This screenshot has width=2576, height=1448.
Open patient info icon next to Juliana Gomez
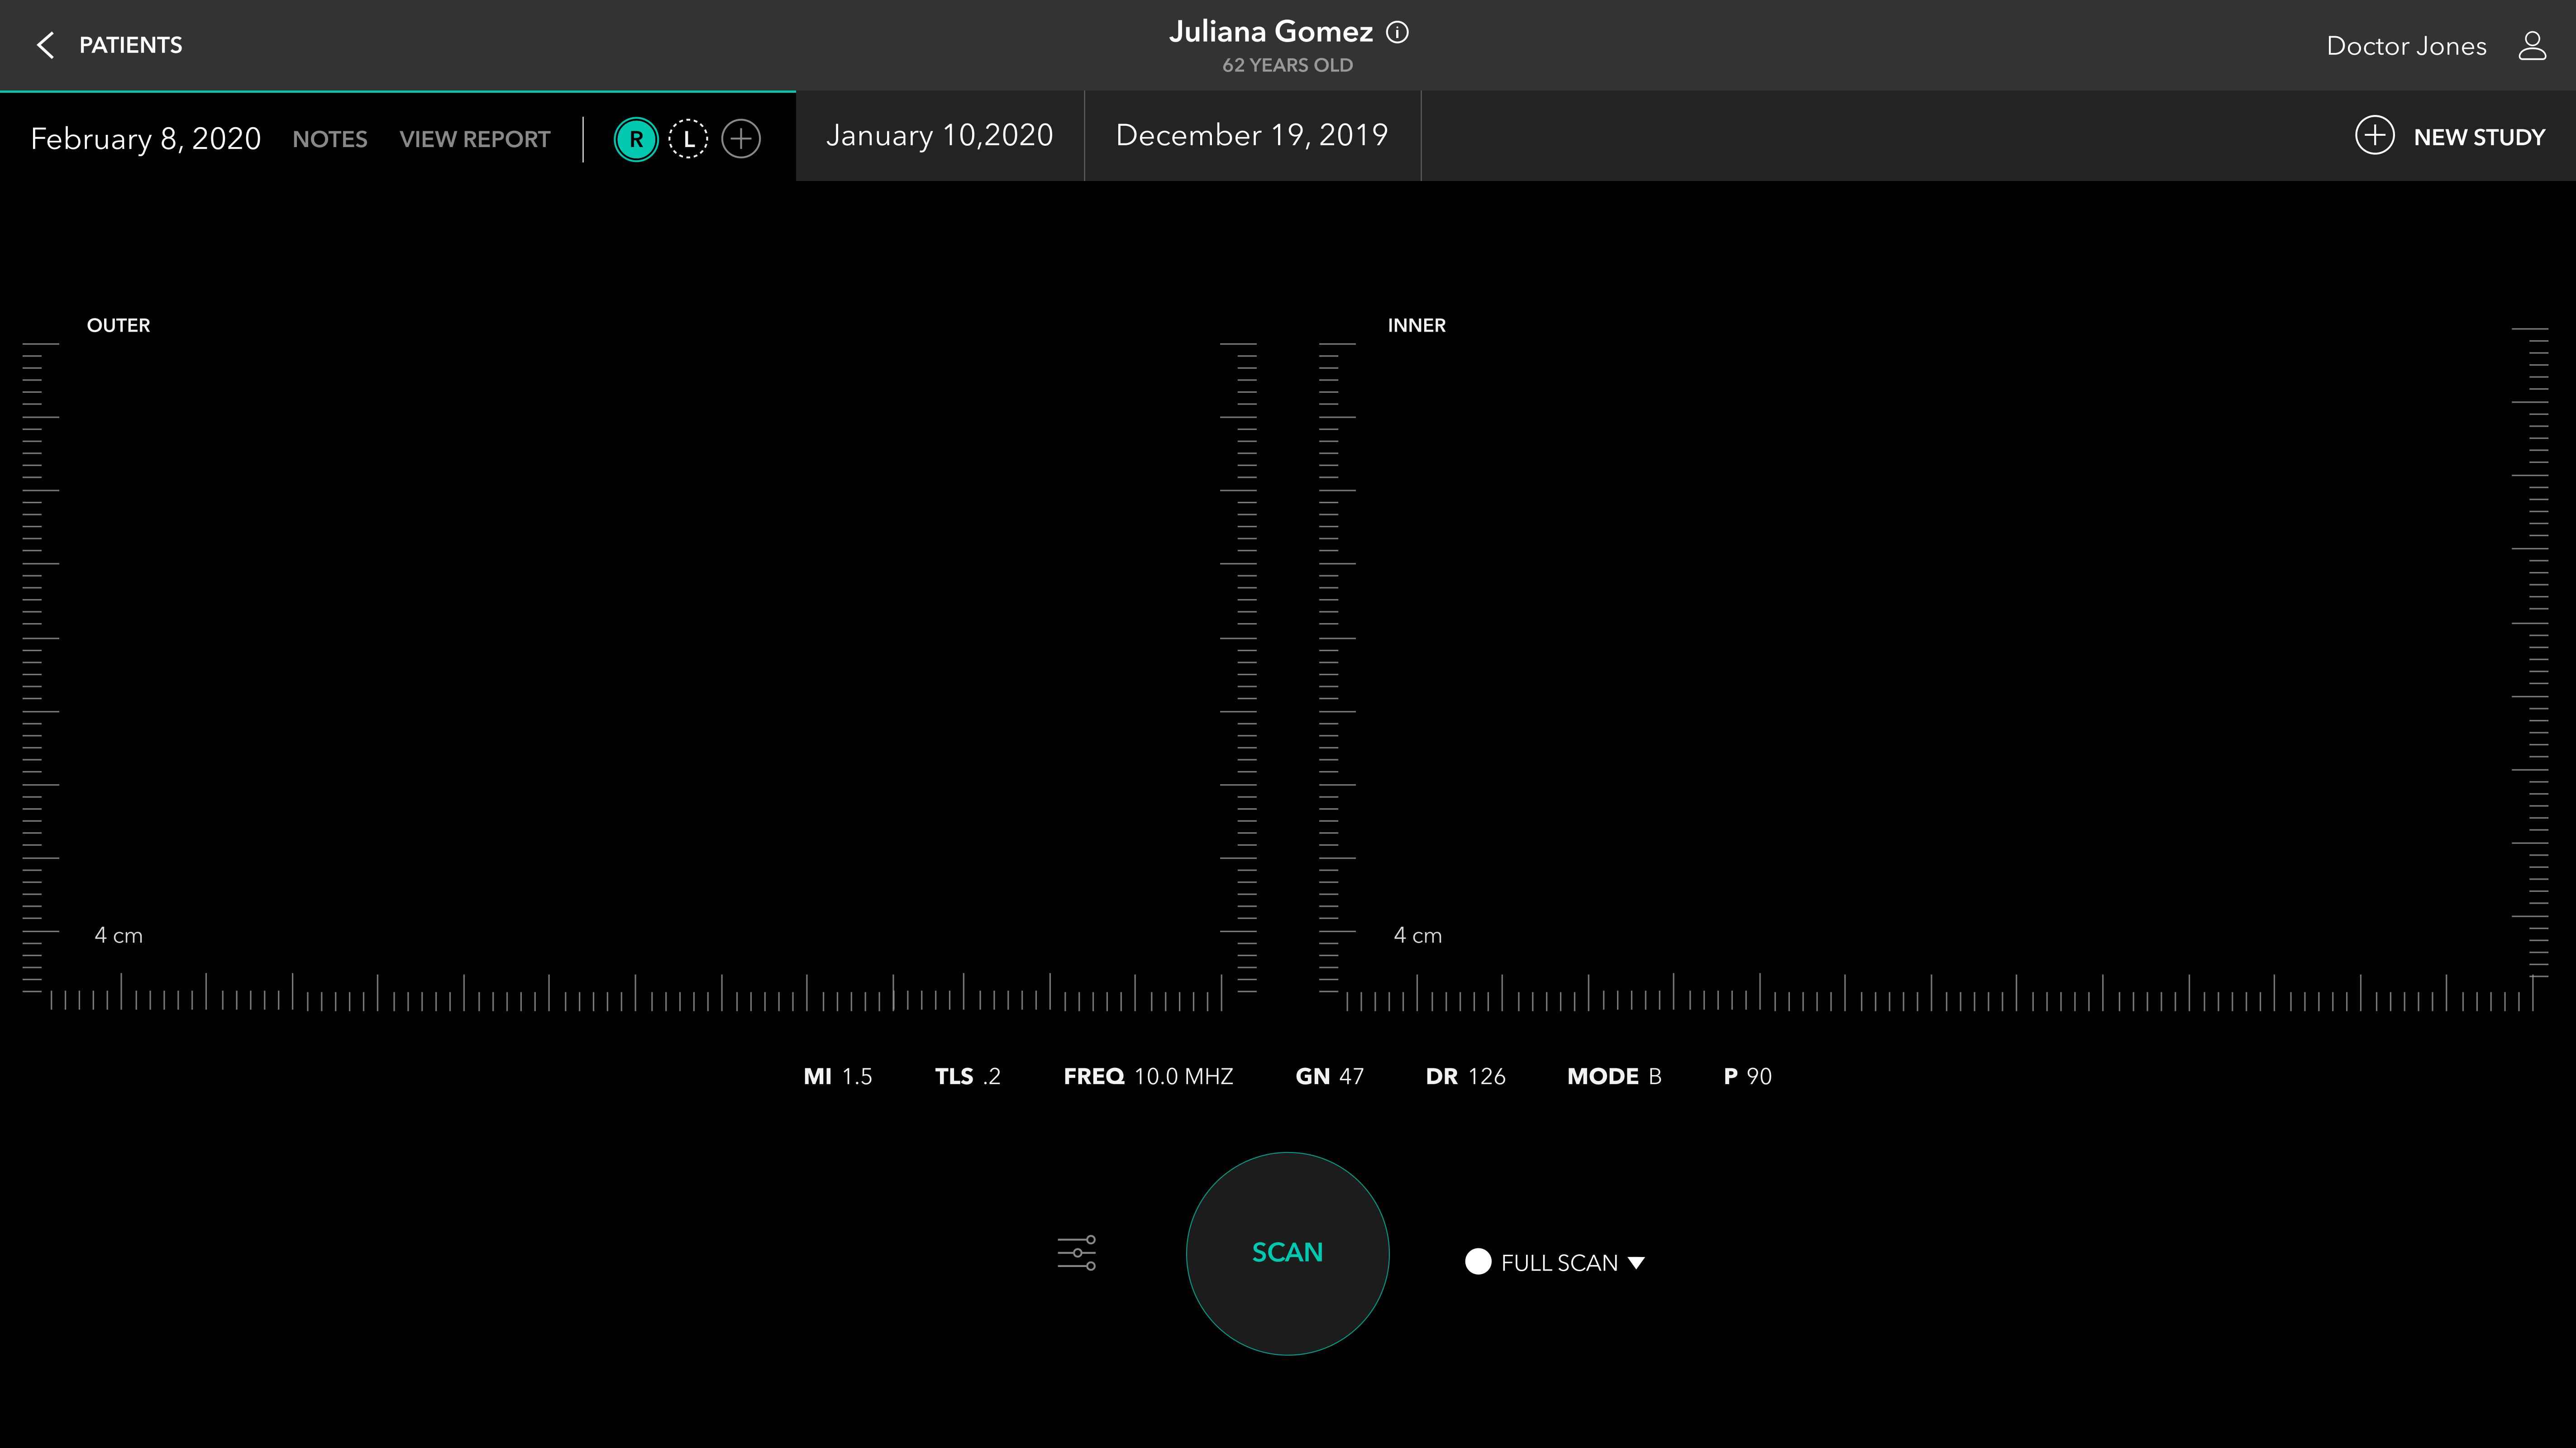point(1397,32)
